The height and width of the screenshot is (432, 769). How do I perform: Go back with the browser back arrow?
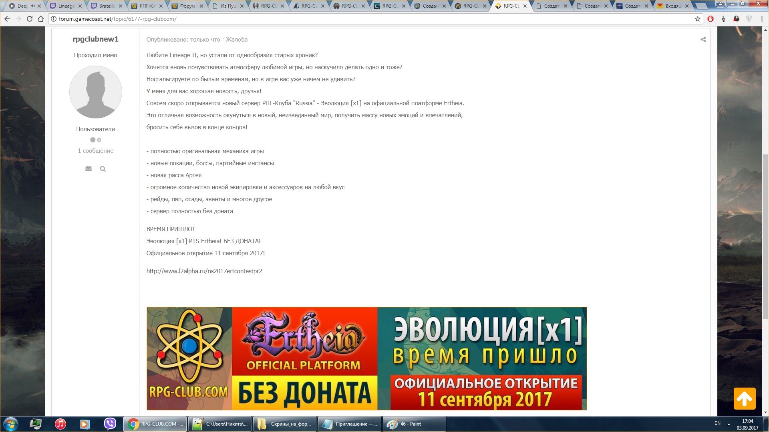(x=7, y=19)
